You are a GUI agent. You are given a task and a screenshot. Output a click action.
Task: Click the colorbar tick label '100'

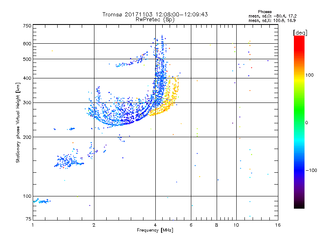point(309,75)
